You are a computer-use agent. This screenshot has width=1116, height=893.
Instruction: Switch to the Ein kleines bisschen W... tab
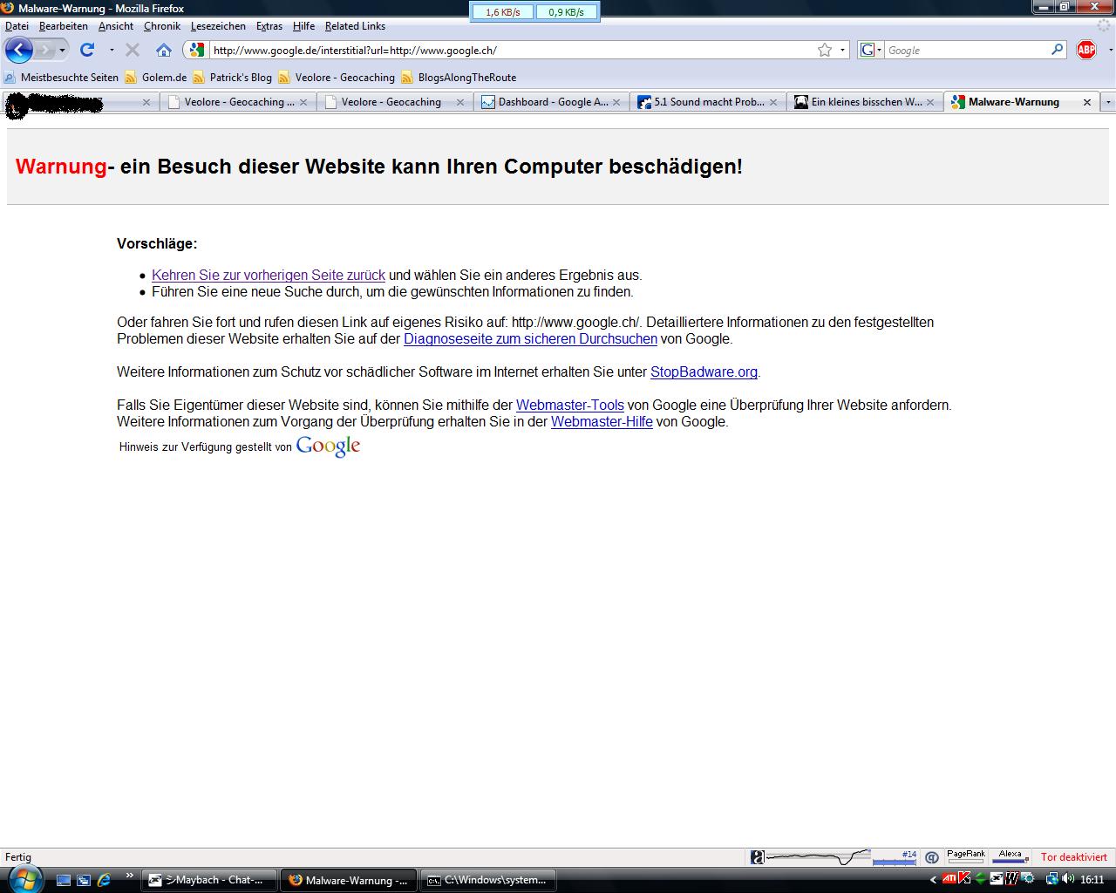coord(865,102)
